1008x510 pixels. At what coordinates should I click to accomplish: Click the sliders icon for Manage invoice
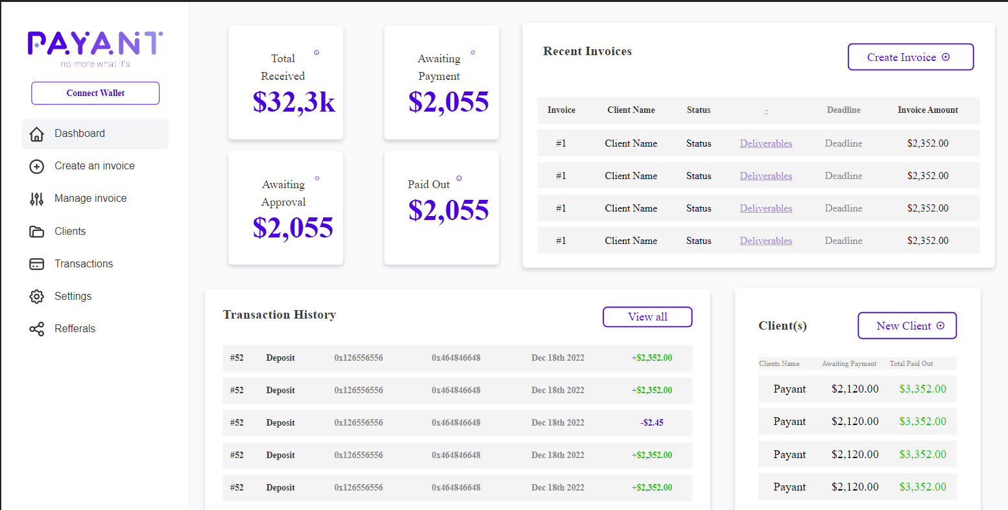point(37,199)
